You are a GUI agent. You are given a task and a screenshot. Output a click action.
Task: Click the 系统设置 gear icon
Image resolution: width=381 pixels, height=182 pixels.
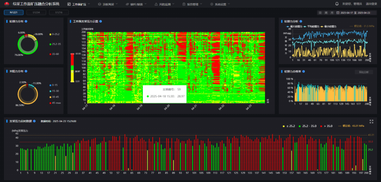pos(211,4)
